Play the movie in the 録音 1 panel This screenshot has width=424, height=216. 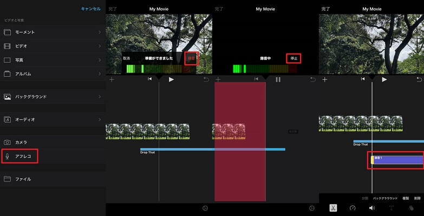click(384, 79)
